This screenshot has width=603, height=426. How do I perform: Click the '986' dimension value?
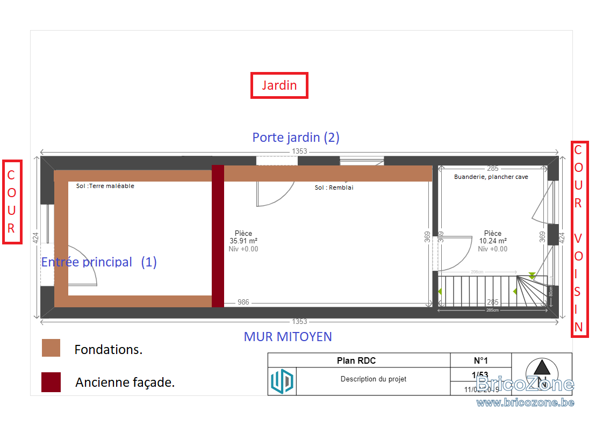pyautogui.click(x=243, y=302)
